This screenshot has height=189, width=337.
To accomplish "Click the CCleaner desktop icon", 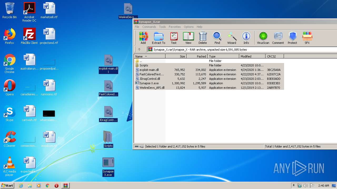I will [9, 139].
